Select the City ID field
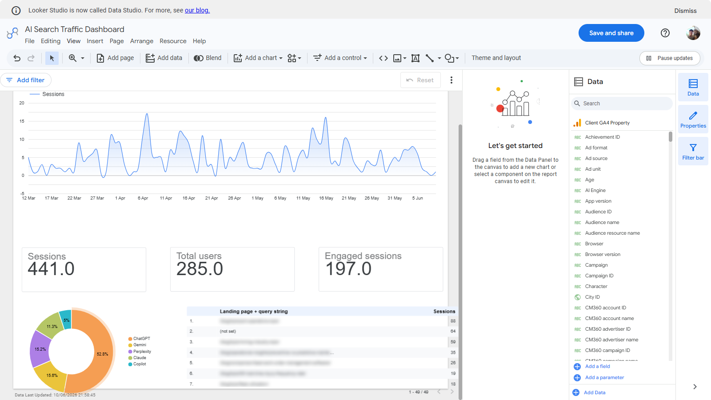Viewport: 711px width, 400px height. click(x=592, y=297)
